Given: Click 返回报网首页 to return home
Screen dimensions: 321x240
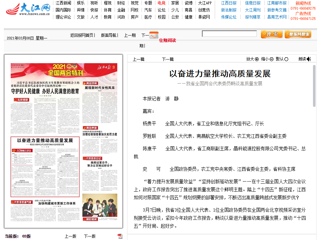Looking at the screenshot, I should coord(82,35).
